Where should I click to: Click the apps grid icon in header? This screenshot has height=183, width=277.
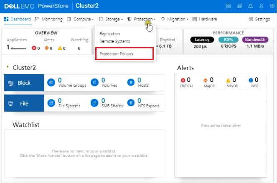click(x=229, y=6)
